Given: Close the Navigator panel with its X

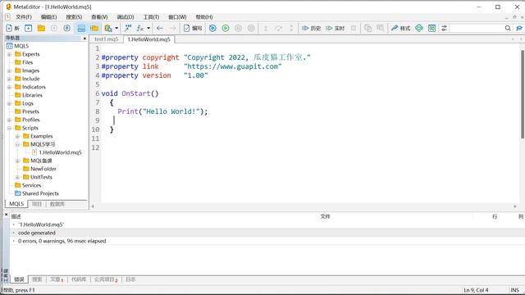Looking at the screenshot, I should (x=84, y=39).
